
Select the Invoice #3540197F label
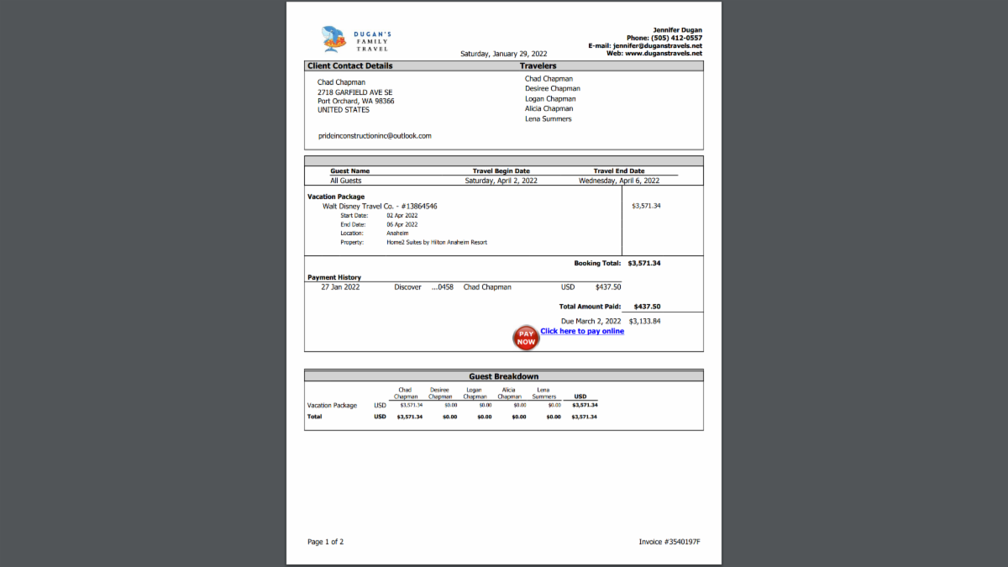coord(669,542)
